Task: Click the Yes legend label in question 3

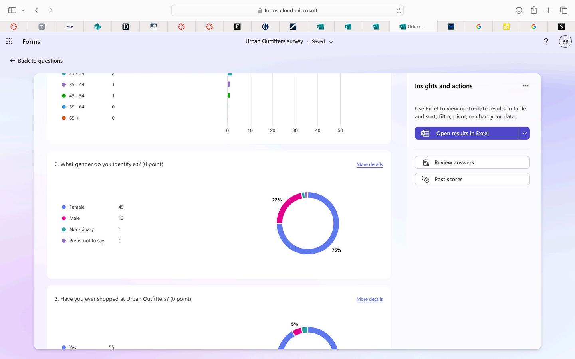Action: coord(73,347)
